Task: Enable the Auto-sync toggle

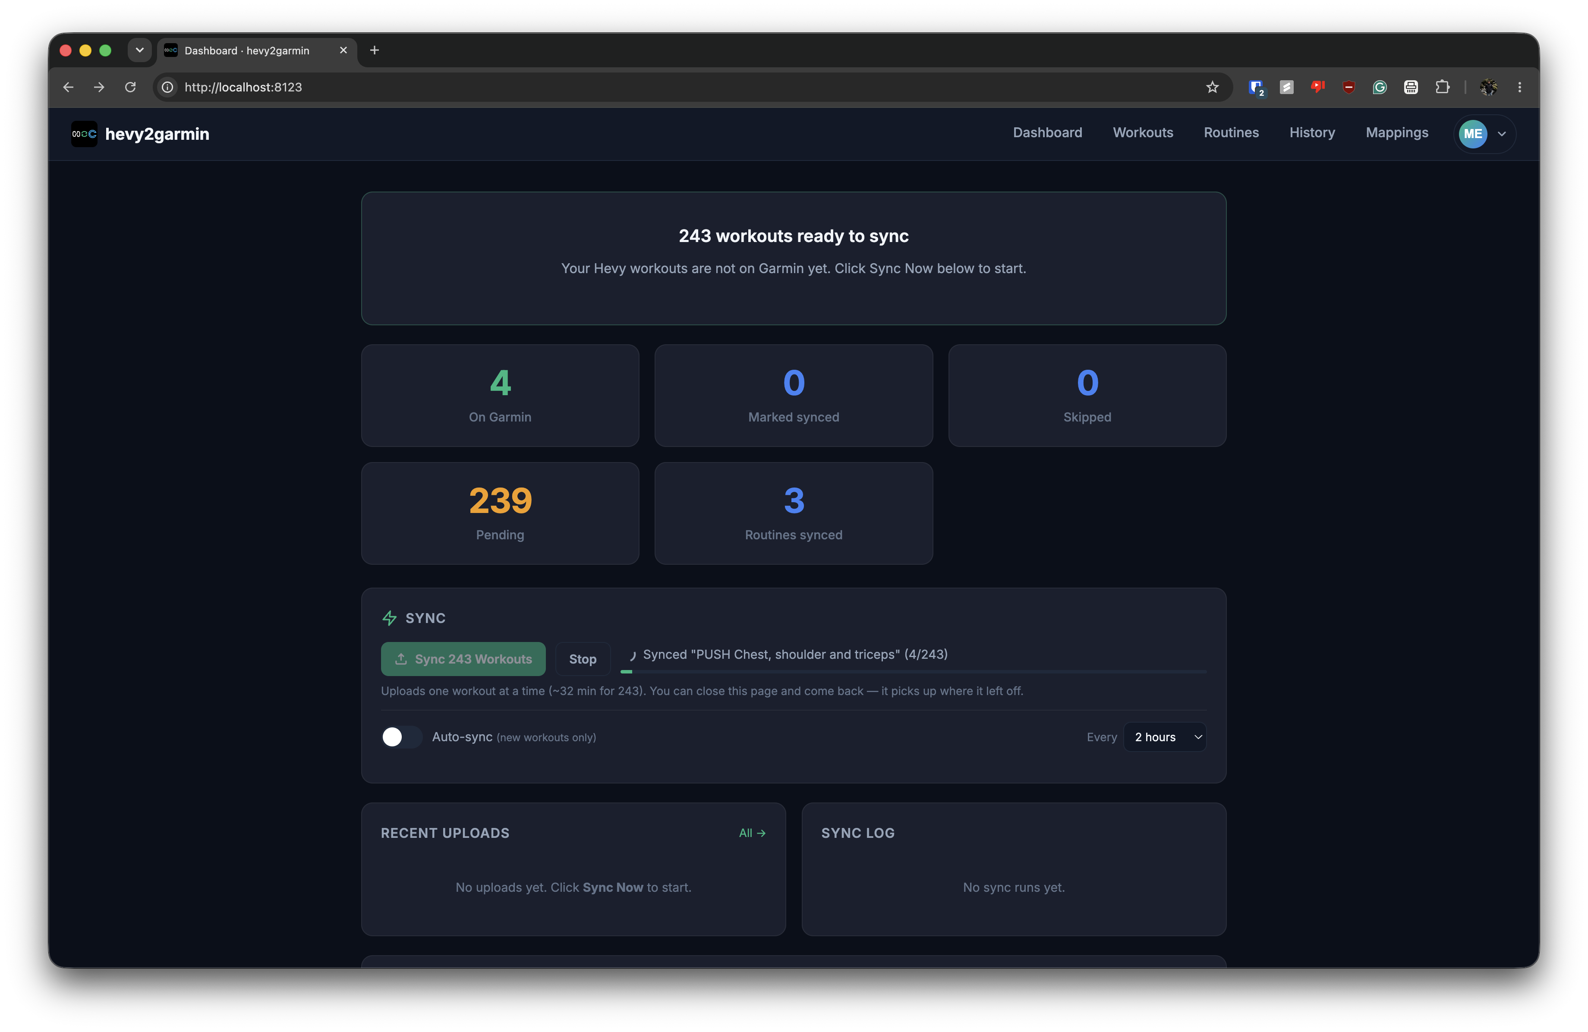Action: click(401, 736)
